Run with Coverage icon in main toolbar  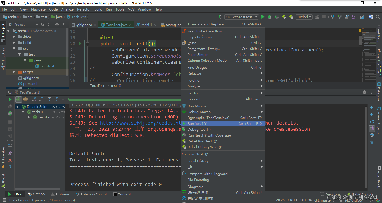[277, 17]
